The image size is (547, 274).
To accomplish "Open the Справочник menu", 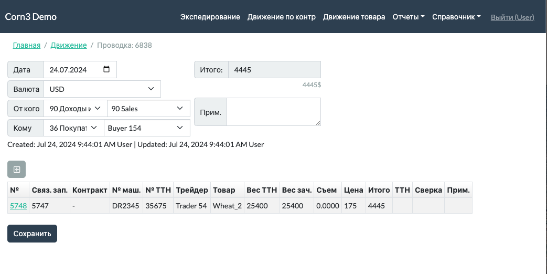I will coord(456,17).
